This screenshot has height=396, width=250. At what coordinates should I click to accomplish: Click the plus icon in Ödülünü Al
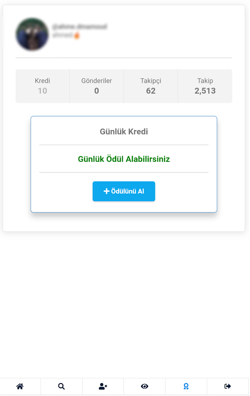tap(106, 191)
